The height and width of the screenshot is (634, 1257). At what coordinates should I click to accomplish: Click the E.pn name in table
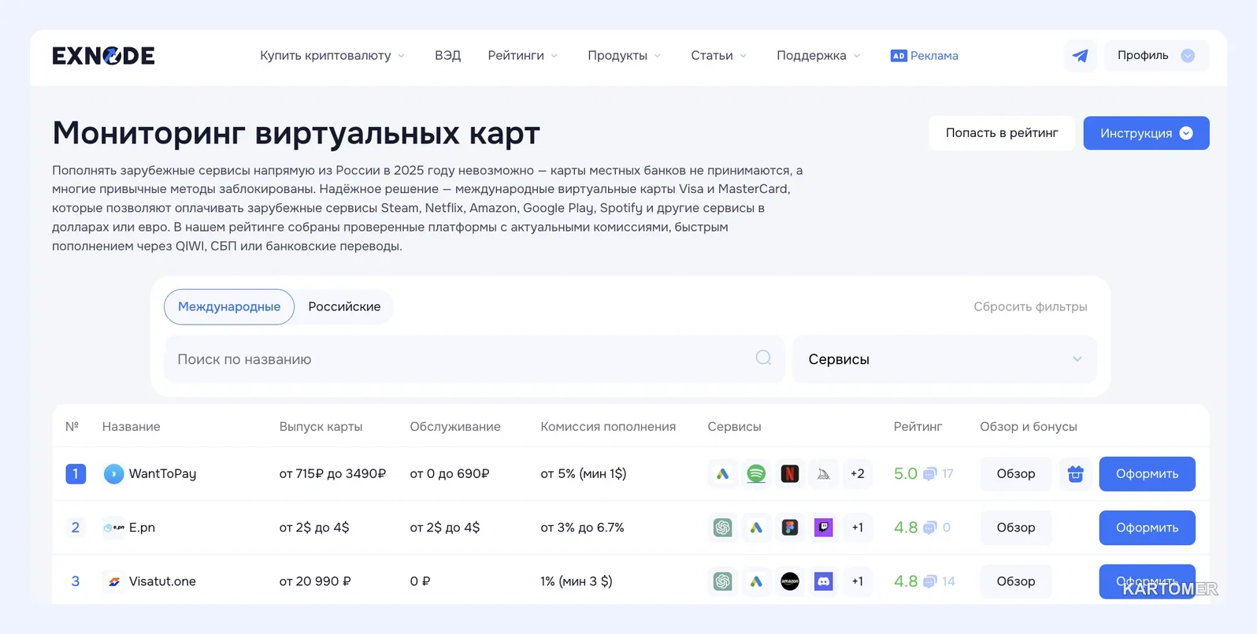coord(142,527)
